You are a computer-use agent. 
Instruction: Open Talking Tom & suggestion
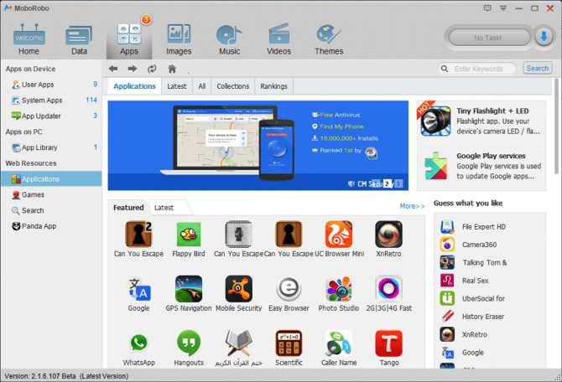474,263
